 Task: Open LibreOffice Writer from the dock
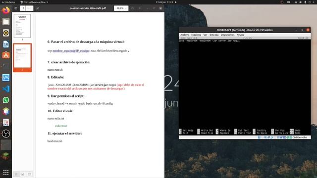(6, 44)
